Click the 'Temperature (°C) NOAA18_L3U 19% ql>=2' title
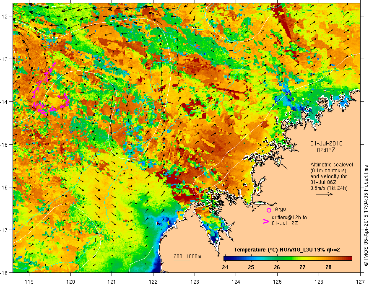This screenshot has width=369, height=285. (287, 250)
